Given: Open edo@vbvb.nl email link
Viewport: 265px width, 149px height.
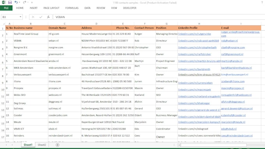Looking at the screenshot, I should 229,129.
